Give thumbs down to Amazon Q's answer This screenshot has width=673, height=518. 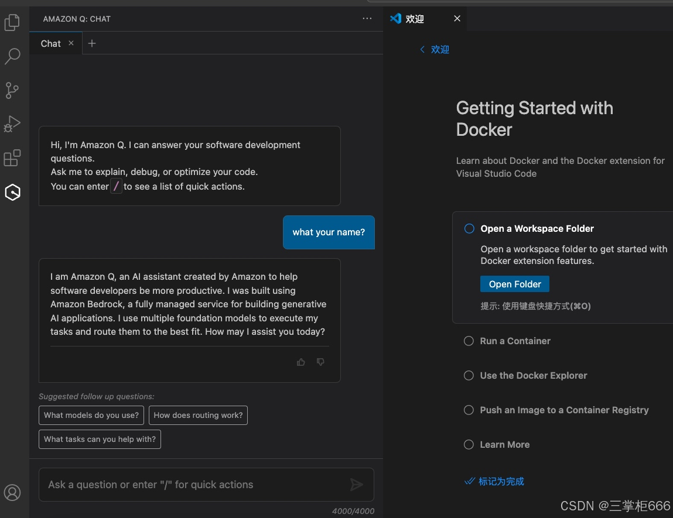320,362
